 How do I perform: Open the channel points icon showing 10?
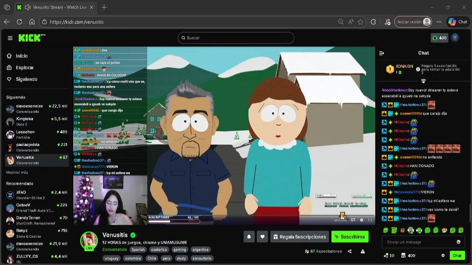pyautogui.click(x=389, y=255)
